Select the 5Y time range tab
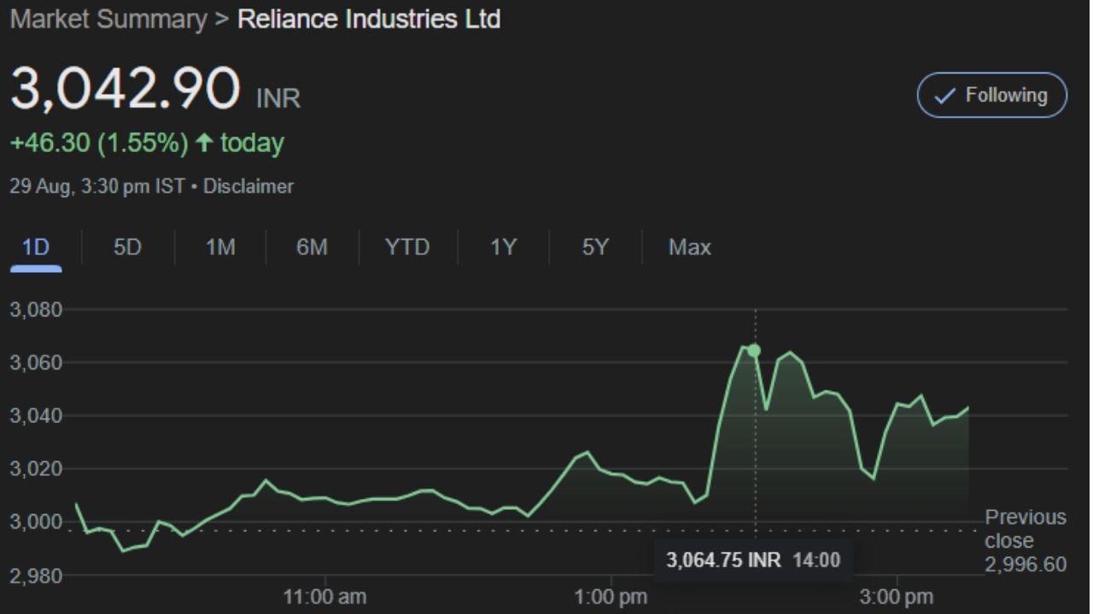The width and height of the screenshot is (1093, 614). click(595, 247)
